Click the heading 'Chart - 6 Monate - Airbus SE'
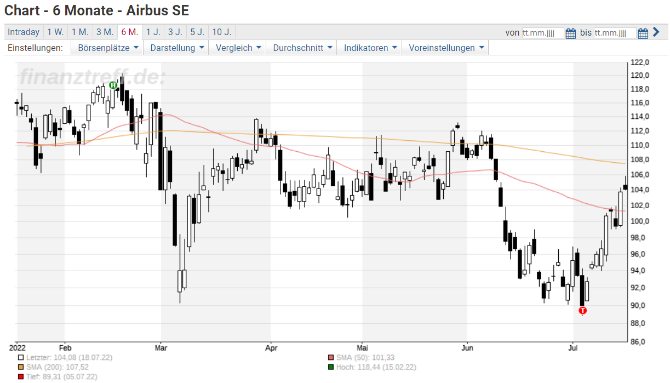This screenshot has height=383, width=670. point(96,10)
